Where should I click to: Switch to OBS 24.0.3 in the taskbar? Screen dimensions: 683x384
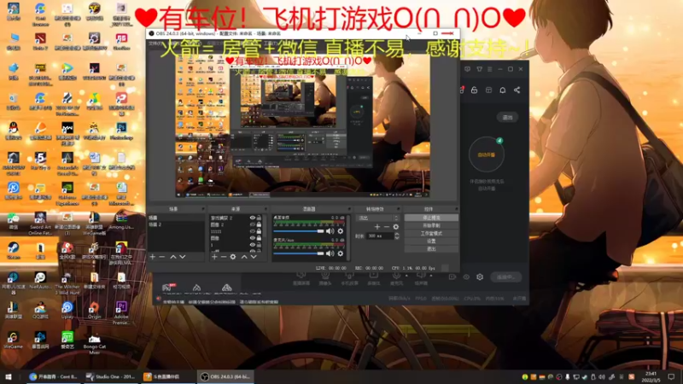point(225,376)
